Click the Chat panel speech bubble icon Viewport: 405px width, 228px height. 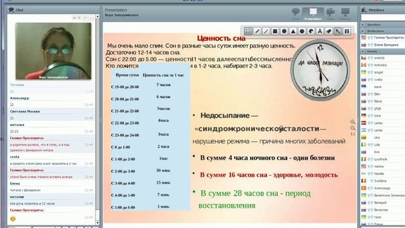tap(11, 10)
